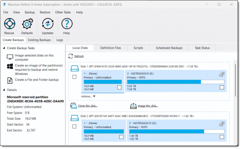This screenshot has height=149, width=241.
Task: Click the Image this disk icon
Action: tap(133, 106)
